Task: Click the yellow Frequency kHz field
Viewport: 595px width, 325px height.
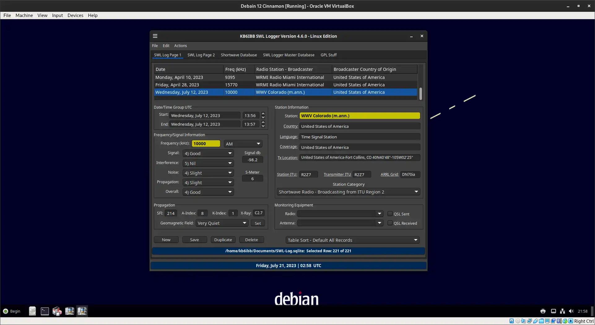Action: [206, 143]
